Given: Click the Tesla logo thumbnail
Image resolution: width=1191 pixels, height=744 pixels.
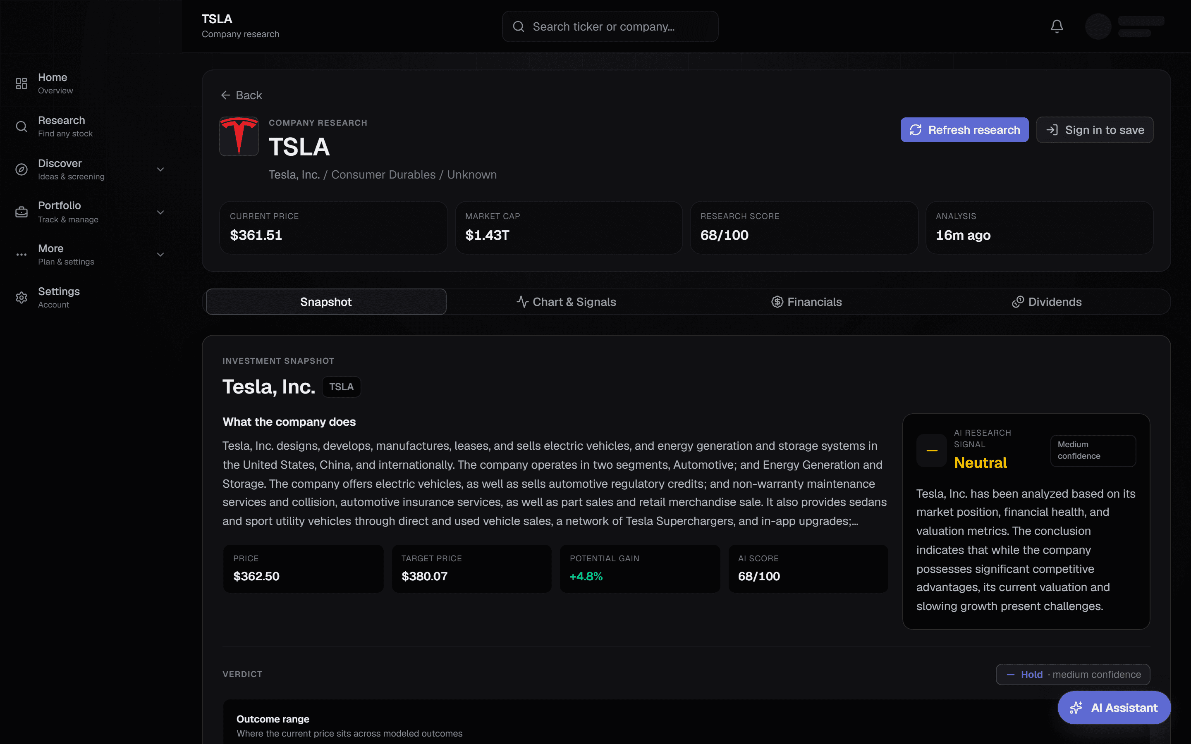Looking at the screenshot, I should (239, 136).
